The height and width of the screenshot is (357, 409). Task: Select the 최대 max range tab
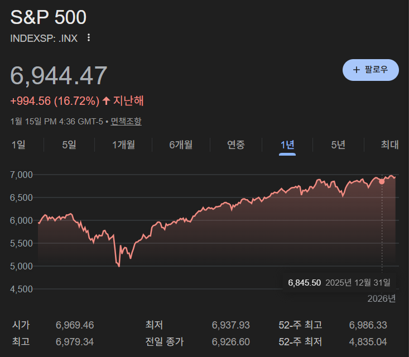(x=389, y=145)
